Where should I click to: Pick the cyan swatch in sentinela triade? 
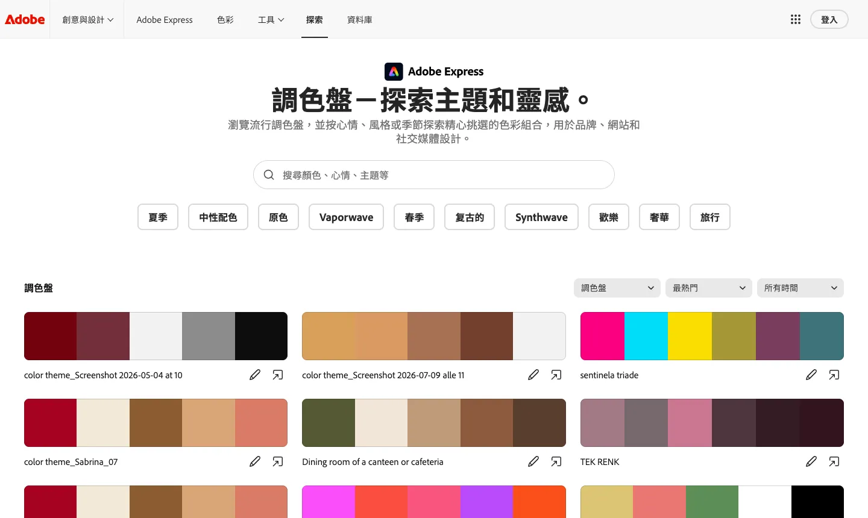pyautogui.click(x=646, y=336)
